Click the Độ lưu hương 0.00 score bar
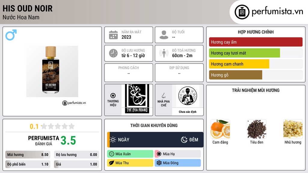Screen dimensions: 308x173 click(x=76, y=155)
